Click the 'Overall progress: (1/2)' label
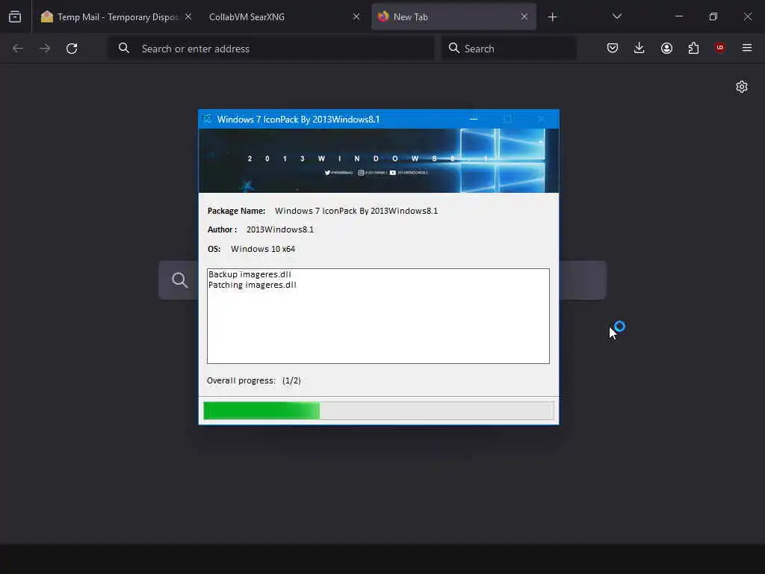 [x=254, y=380]
